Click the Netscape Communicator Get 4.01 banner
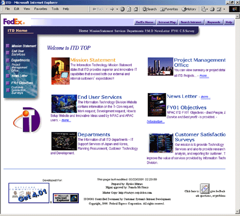 (x=29, y=193)
